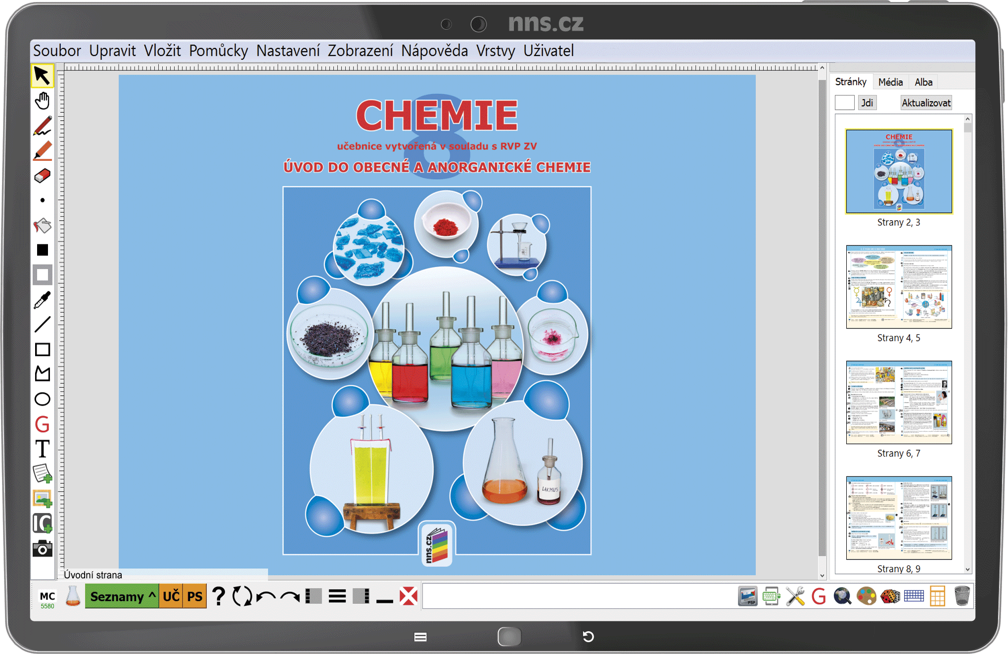Image resolution: width=1008 pixels, height=654 pixels.
Task: Choose the eyedropper color picker tool
Action: pyautogui.click(x=43, y=300)
